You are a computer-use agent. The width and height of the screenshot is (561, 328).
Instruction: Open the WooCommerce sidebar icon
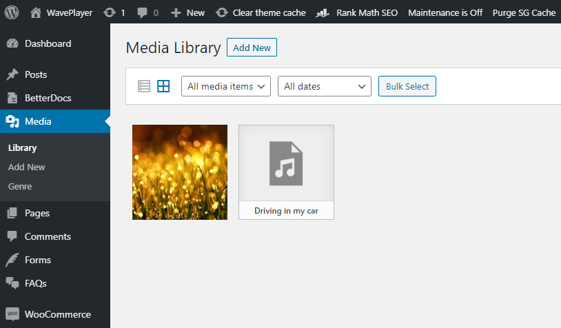tap(12, 314)
